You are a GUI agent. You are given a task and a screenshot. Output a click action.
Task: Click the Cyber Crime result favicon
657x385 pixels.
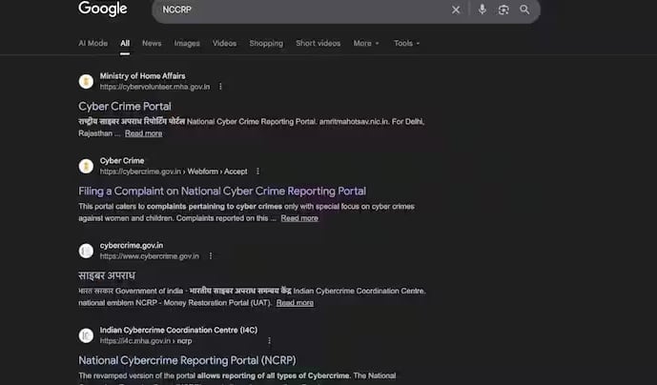pyautogui.click(x=86, y=166)
